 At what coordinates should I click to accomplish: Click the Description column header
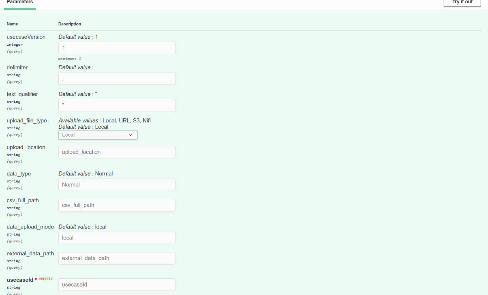click(x=70, y=24)
